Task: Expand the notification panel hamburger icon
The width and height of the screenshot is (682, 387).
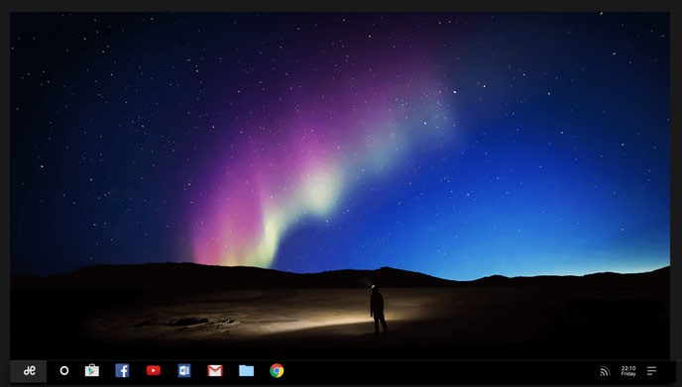Action: pos(651,371)
